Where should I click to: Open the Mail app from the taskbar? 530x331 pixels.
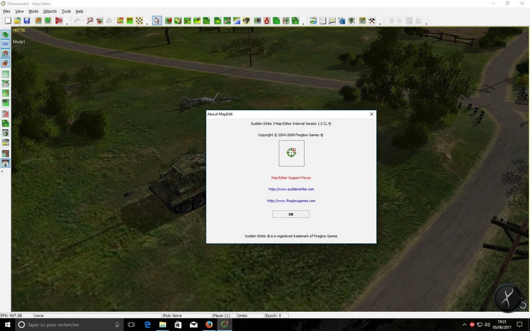(194, 325)
